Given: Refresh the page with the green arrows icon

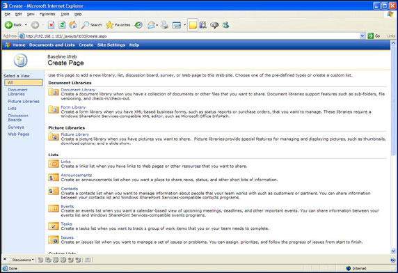Looking at the screenshot, I should coord(62,25).
